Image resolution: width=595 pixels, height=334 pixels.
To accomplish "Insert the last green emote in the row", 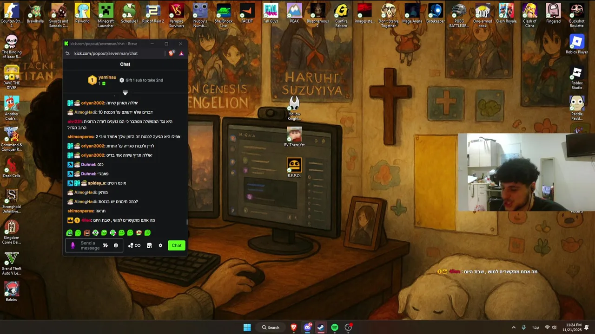I will 147,233.
